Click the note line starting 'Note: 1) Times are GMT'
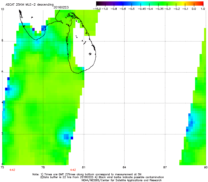Viewport: 208px width, 182px height. 87,174
